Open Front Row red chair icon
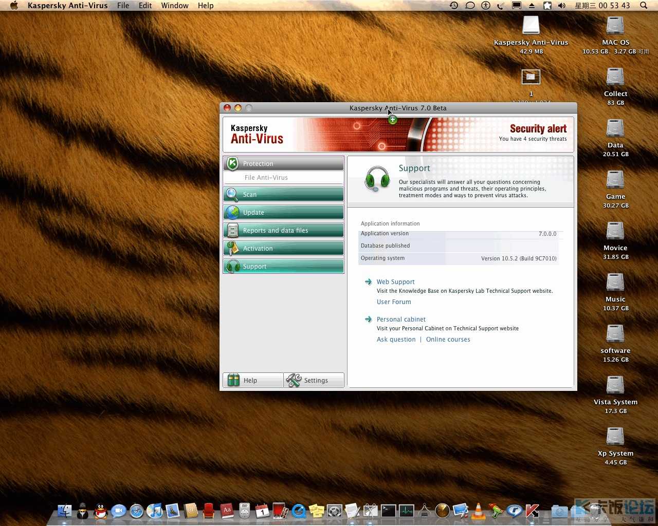658x526 pixels. (209, 511)
